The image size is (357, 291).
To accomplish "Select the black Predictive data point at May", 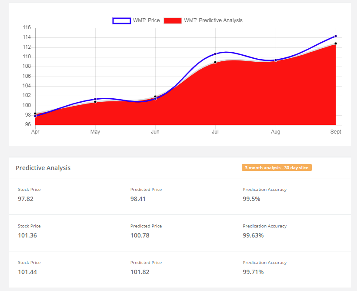I will point(95,102).
